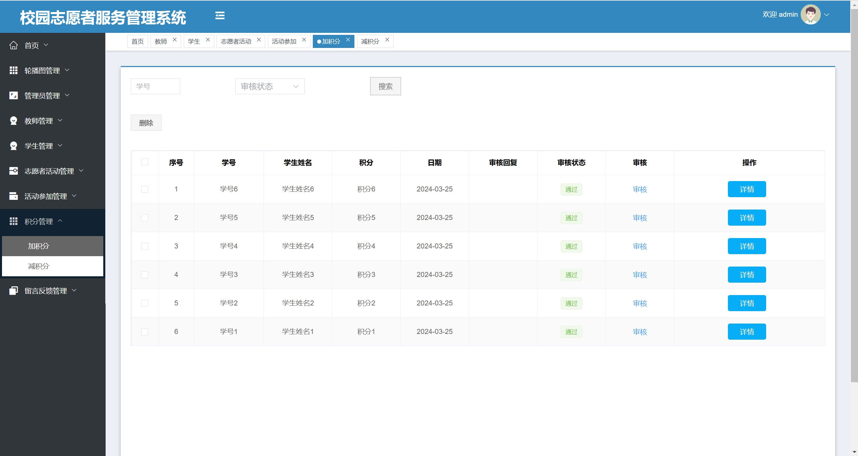Close the 教师 tab
Image resolution: width=858 pixels, height=456 pixels.
[175, 40]
